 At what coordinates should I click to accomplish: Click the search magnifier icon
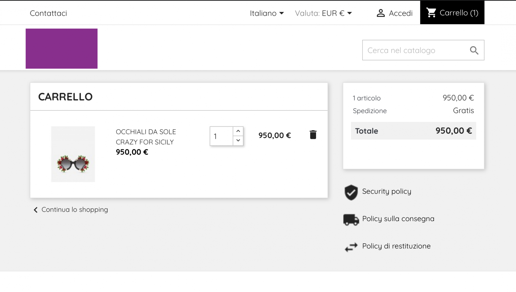click(x=474, y=50)
